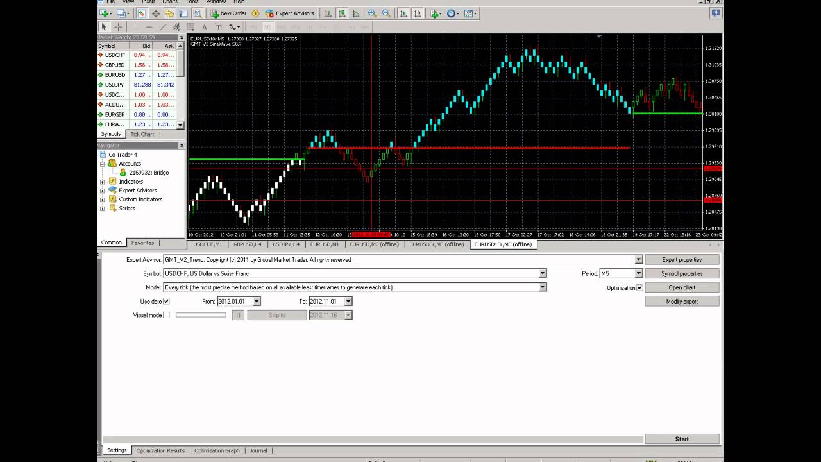Switch to the Favorites navigator tab
821x462 pixels.
click(x=142, y=243)
